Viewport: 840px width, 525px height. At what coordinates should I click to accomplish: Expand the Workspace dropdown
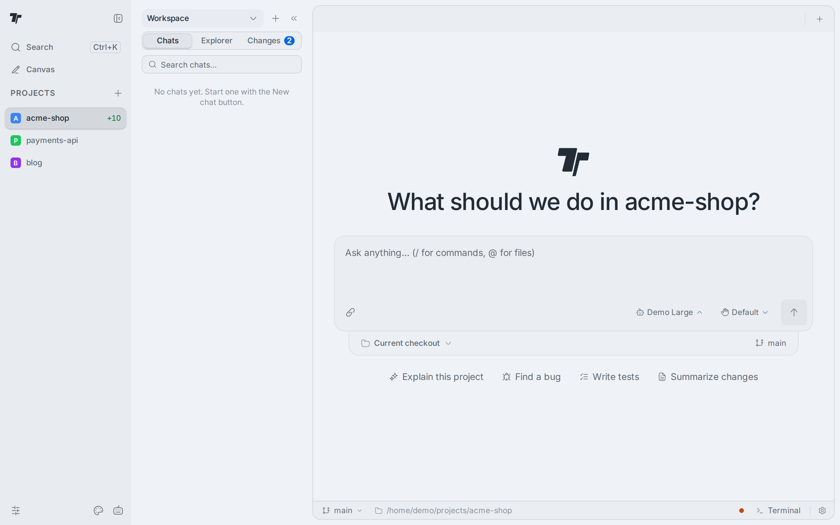(x=202, y=18)
